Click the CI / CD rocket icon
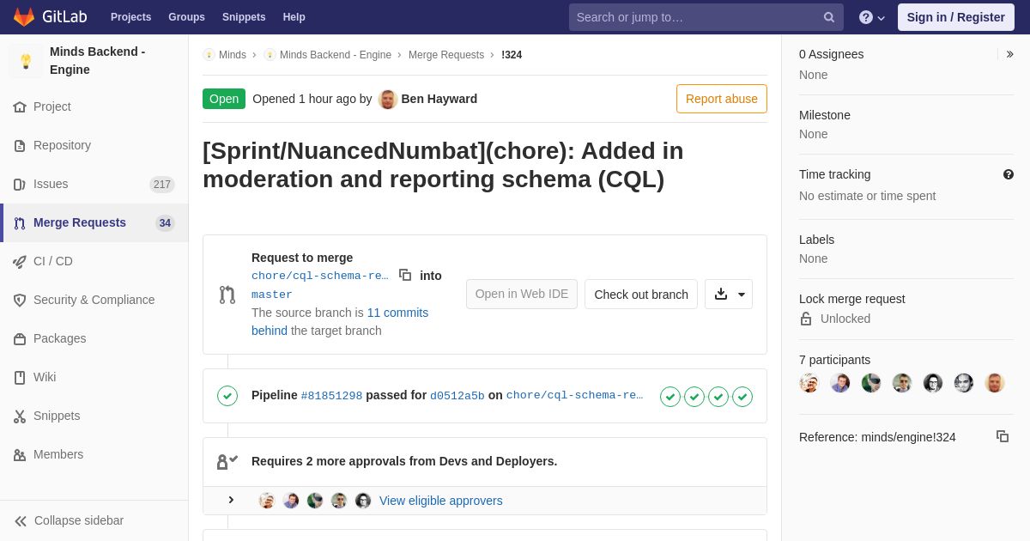 20,262
